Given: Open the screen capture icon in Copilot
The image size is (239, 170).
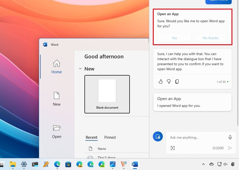Looking at the screenshot, I should click(173, 148).
